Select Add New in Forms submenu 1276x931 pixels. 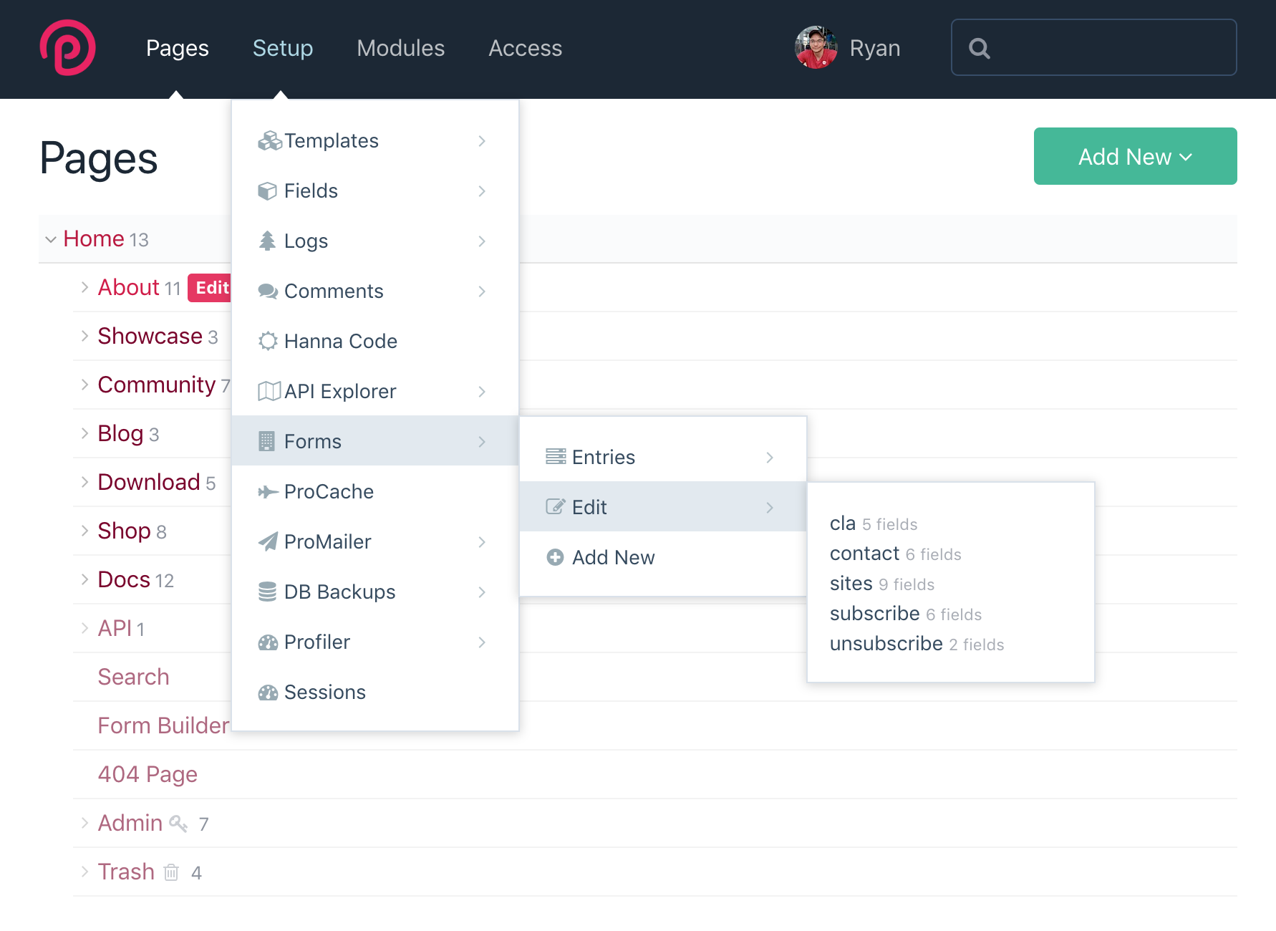663,557
